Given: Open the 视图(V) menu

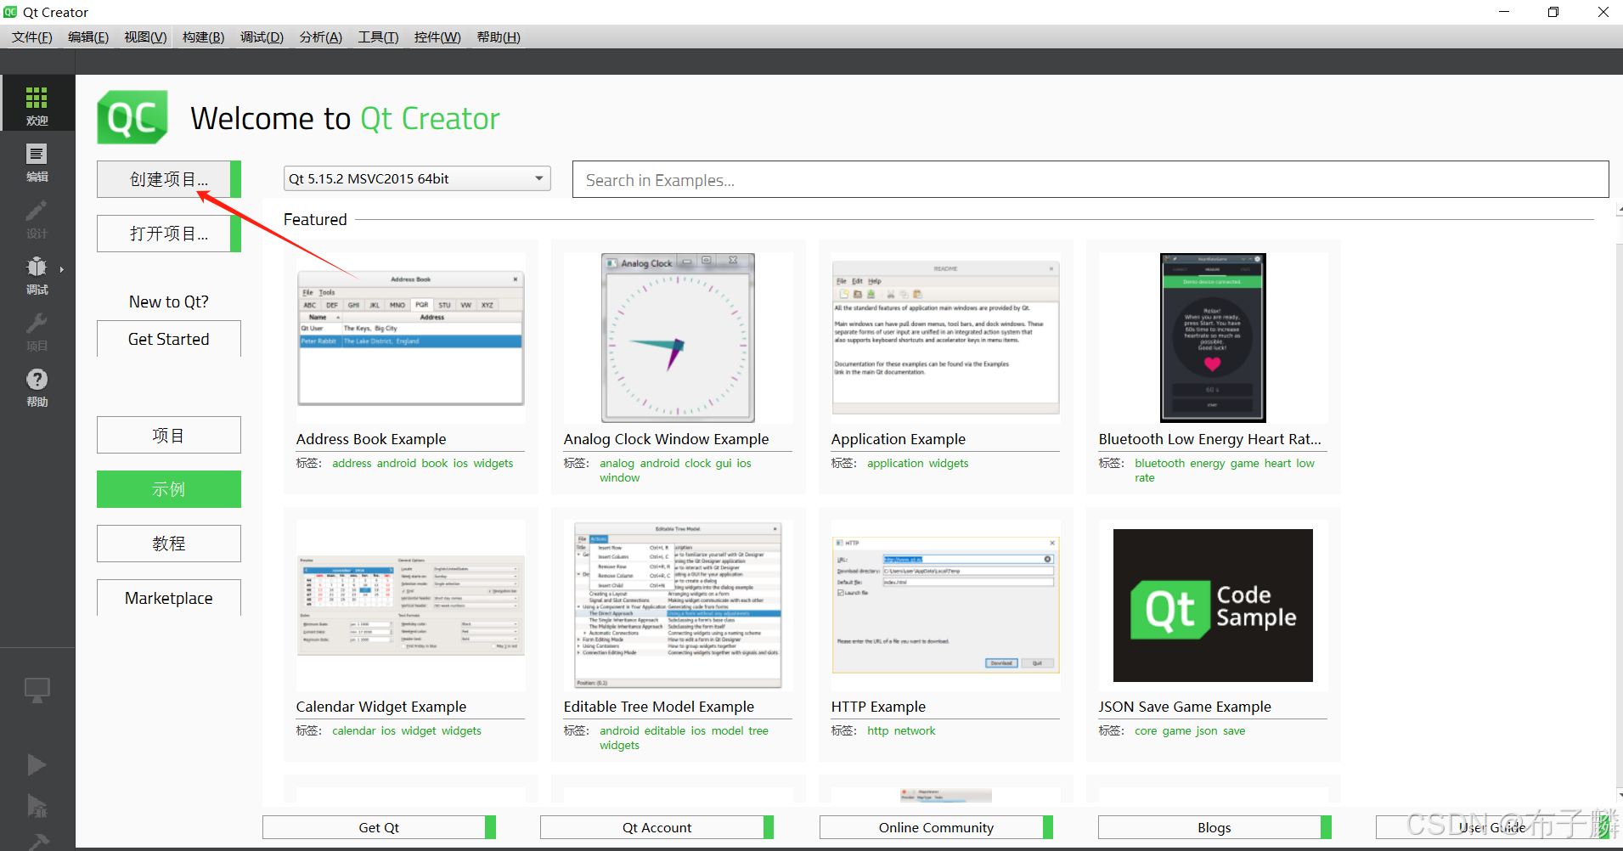Looking at the screenshot, I should 145,37.
